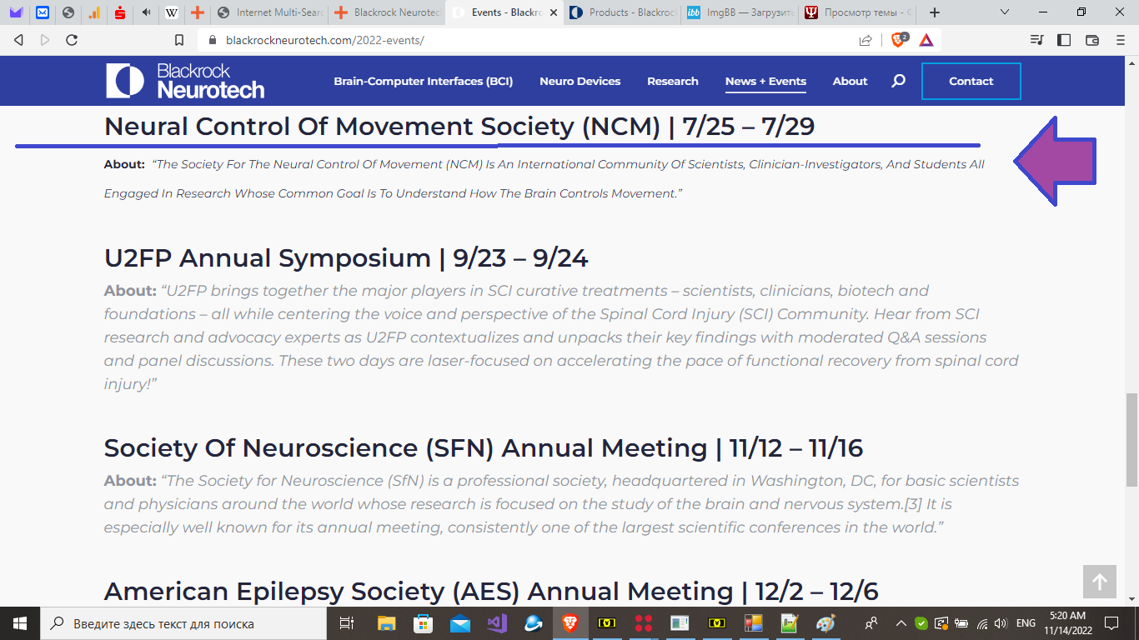Click the volume icon in system tray

[1000, 623]
